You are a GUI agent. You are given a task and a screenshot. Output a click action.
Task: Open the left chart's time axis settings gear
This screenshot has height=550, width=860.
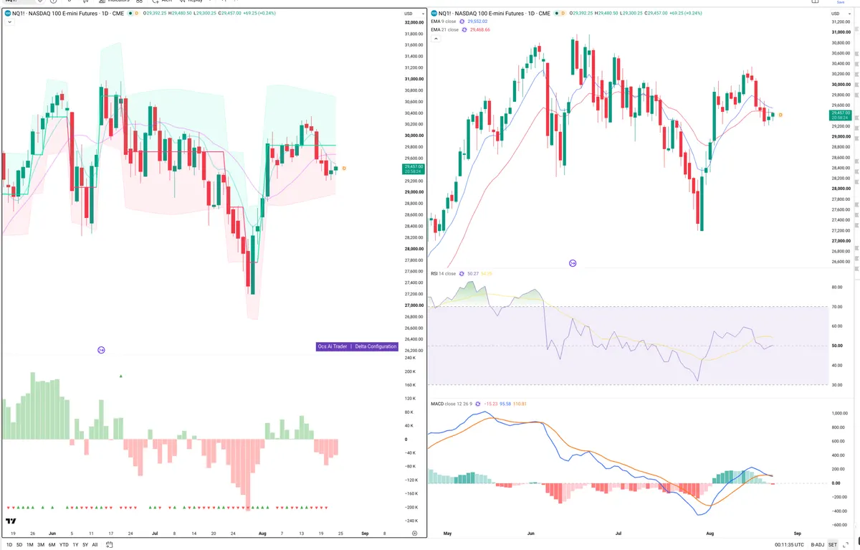[415, 534]
